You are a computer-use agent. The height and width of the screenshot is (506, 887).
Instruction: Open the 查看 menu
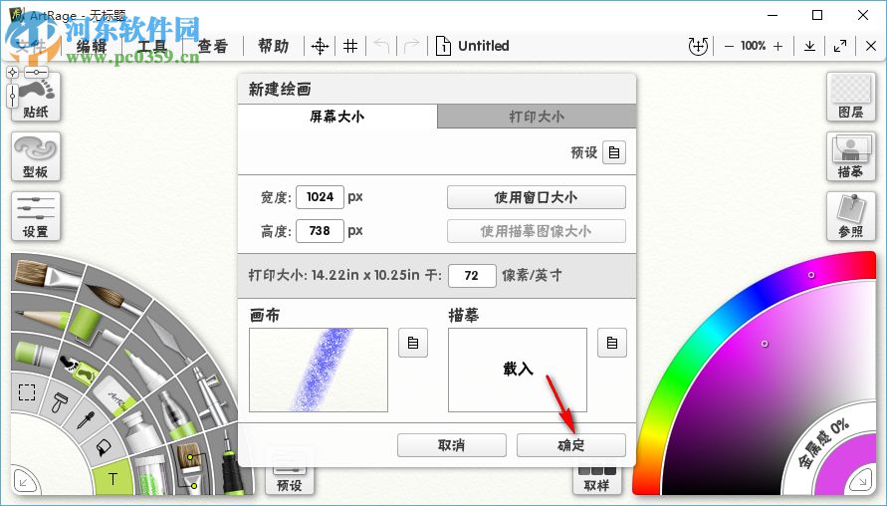pyautogui.click(x=213, y=47)
